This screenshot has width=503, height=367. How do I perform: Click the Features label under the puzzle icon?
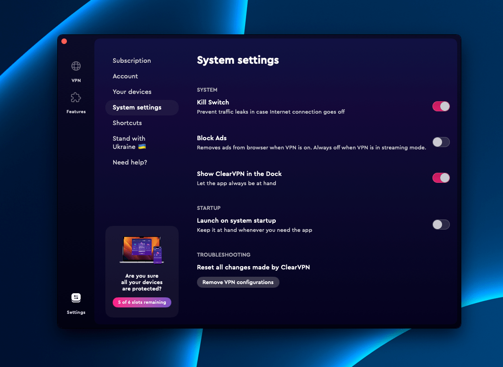coord(76,111)
